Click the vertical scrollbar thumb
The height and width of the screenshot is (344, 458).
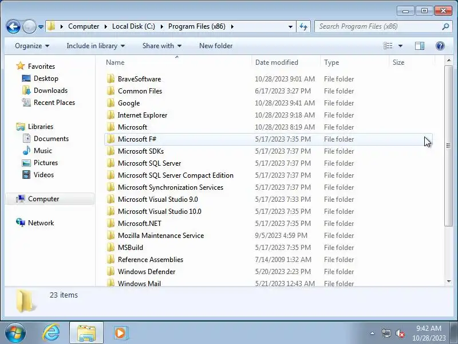coord(448,146)
